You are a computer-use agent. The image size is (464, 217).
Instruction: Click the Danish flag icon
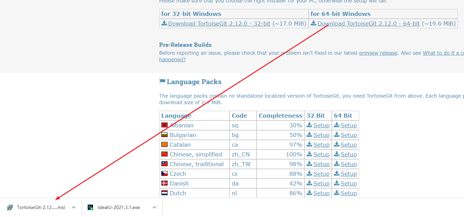[164, 183]
